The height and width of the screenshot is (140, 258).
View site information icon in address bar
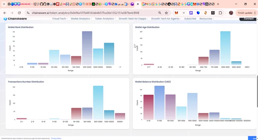pyautogui.click(x=28, y=13)
